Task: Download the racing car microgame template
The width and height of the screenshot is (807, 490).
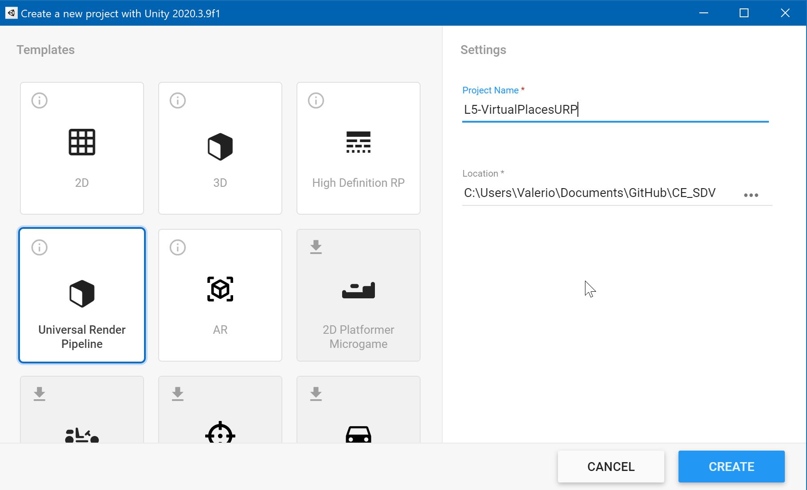Action: pos(316,394)
